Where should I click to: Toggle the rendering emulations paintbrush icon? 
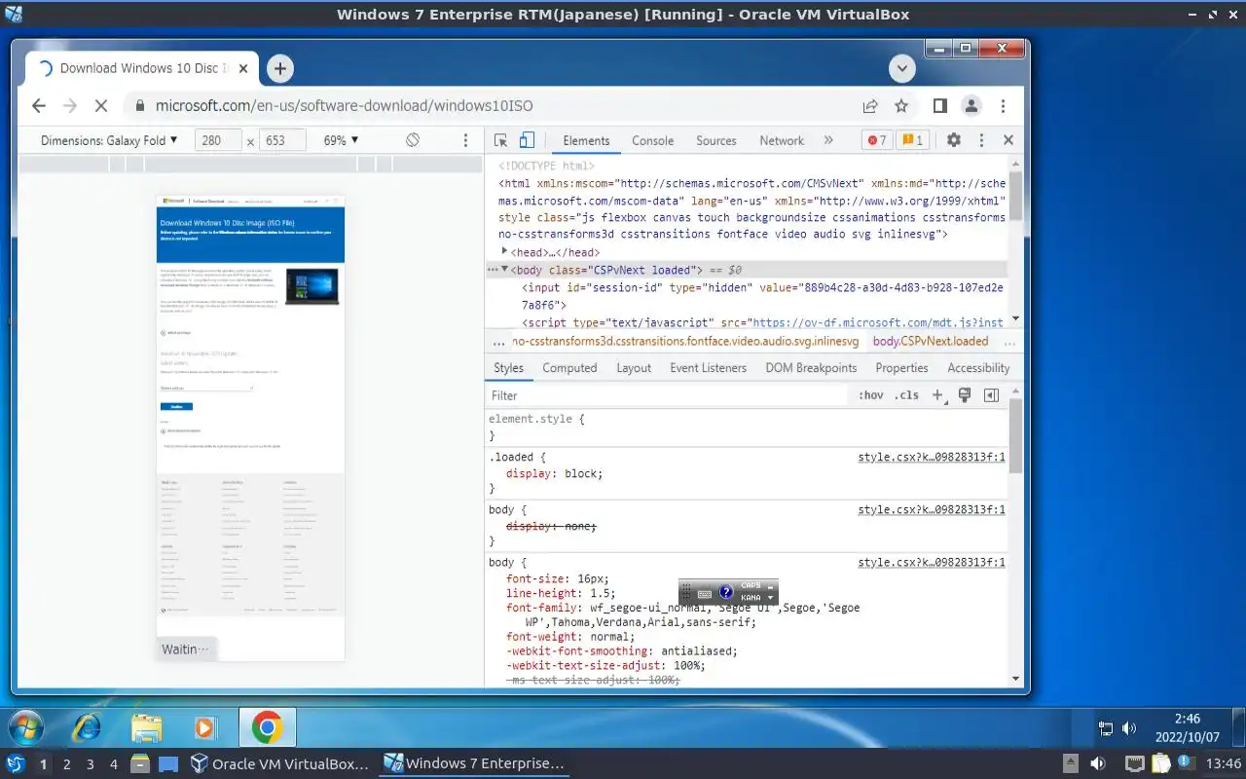(965, 395)
